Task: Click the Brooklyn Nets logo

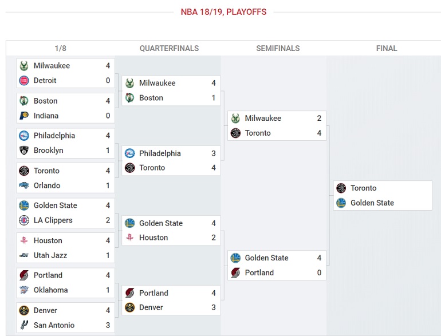Action: pyautogui.click(x=24, y=151)
